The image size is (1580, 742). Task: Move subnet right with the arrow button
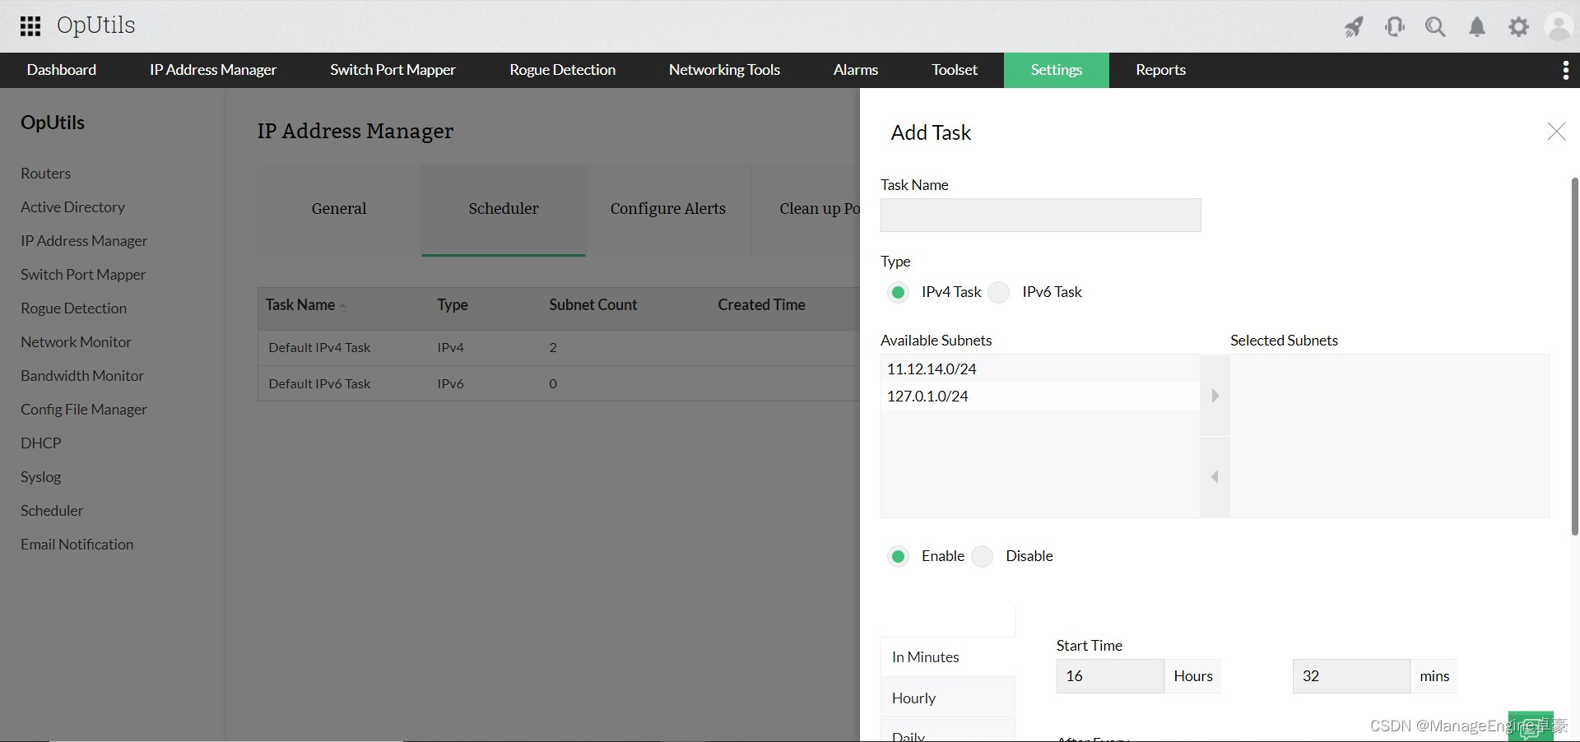point(1215,396)
